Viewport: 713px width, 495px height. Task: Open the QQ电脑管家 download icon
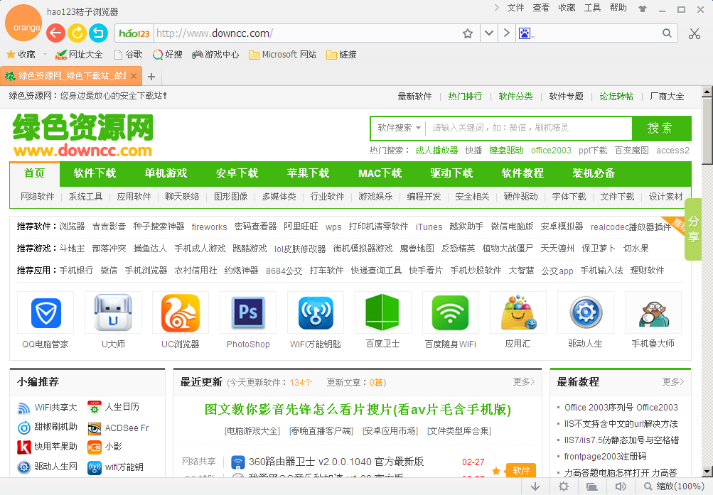click(46, 312)
